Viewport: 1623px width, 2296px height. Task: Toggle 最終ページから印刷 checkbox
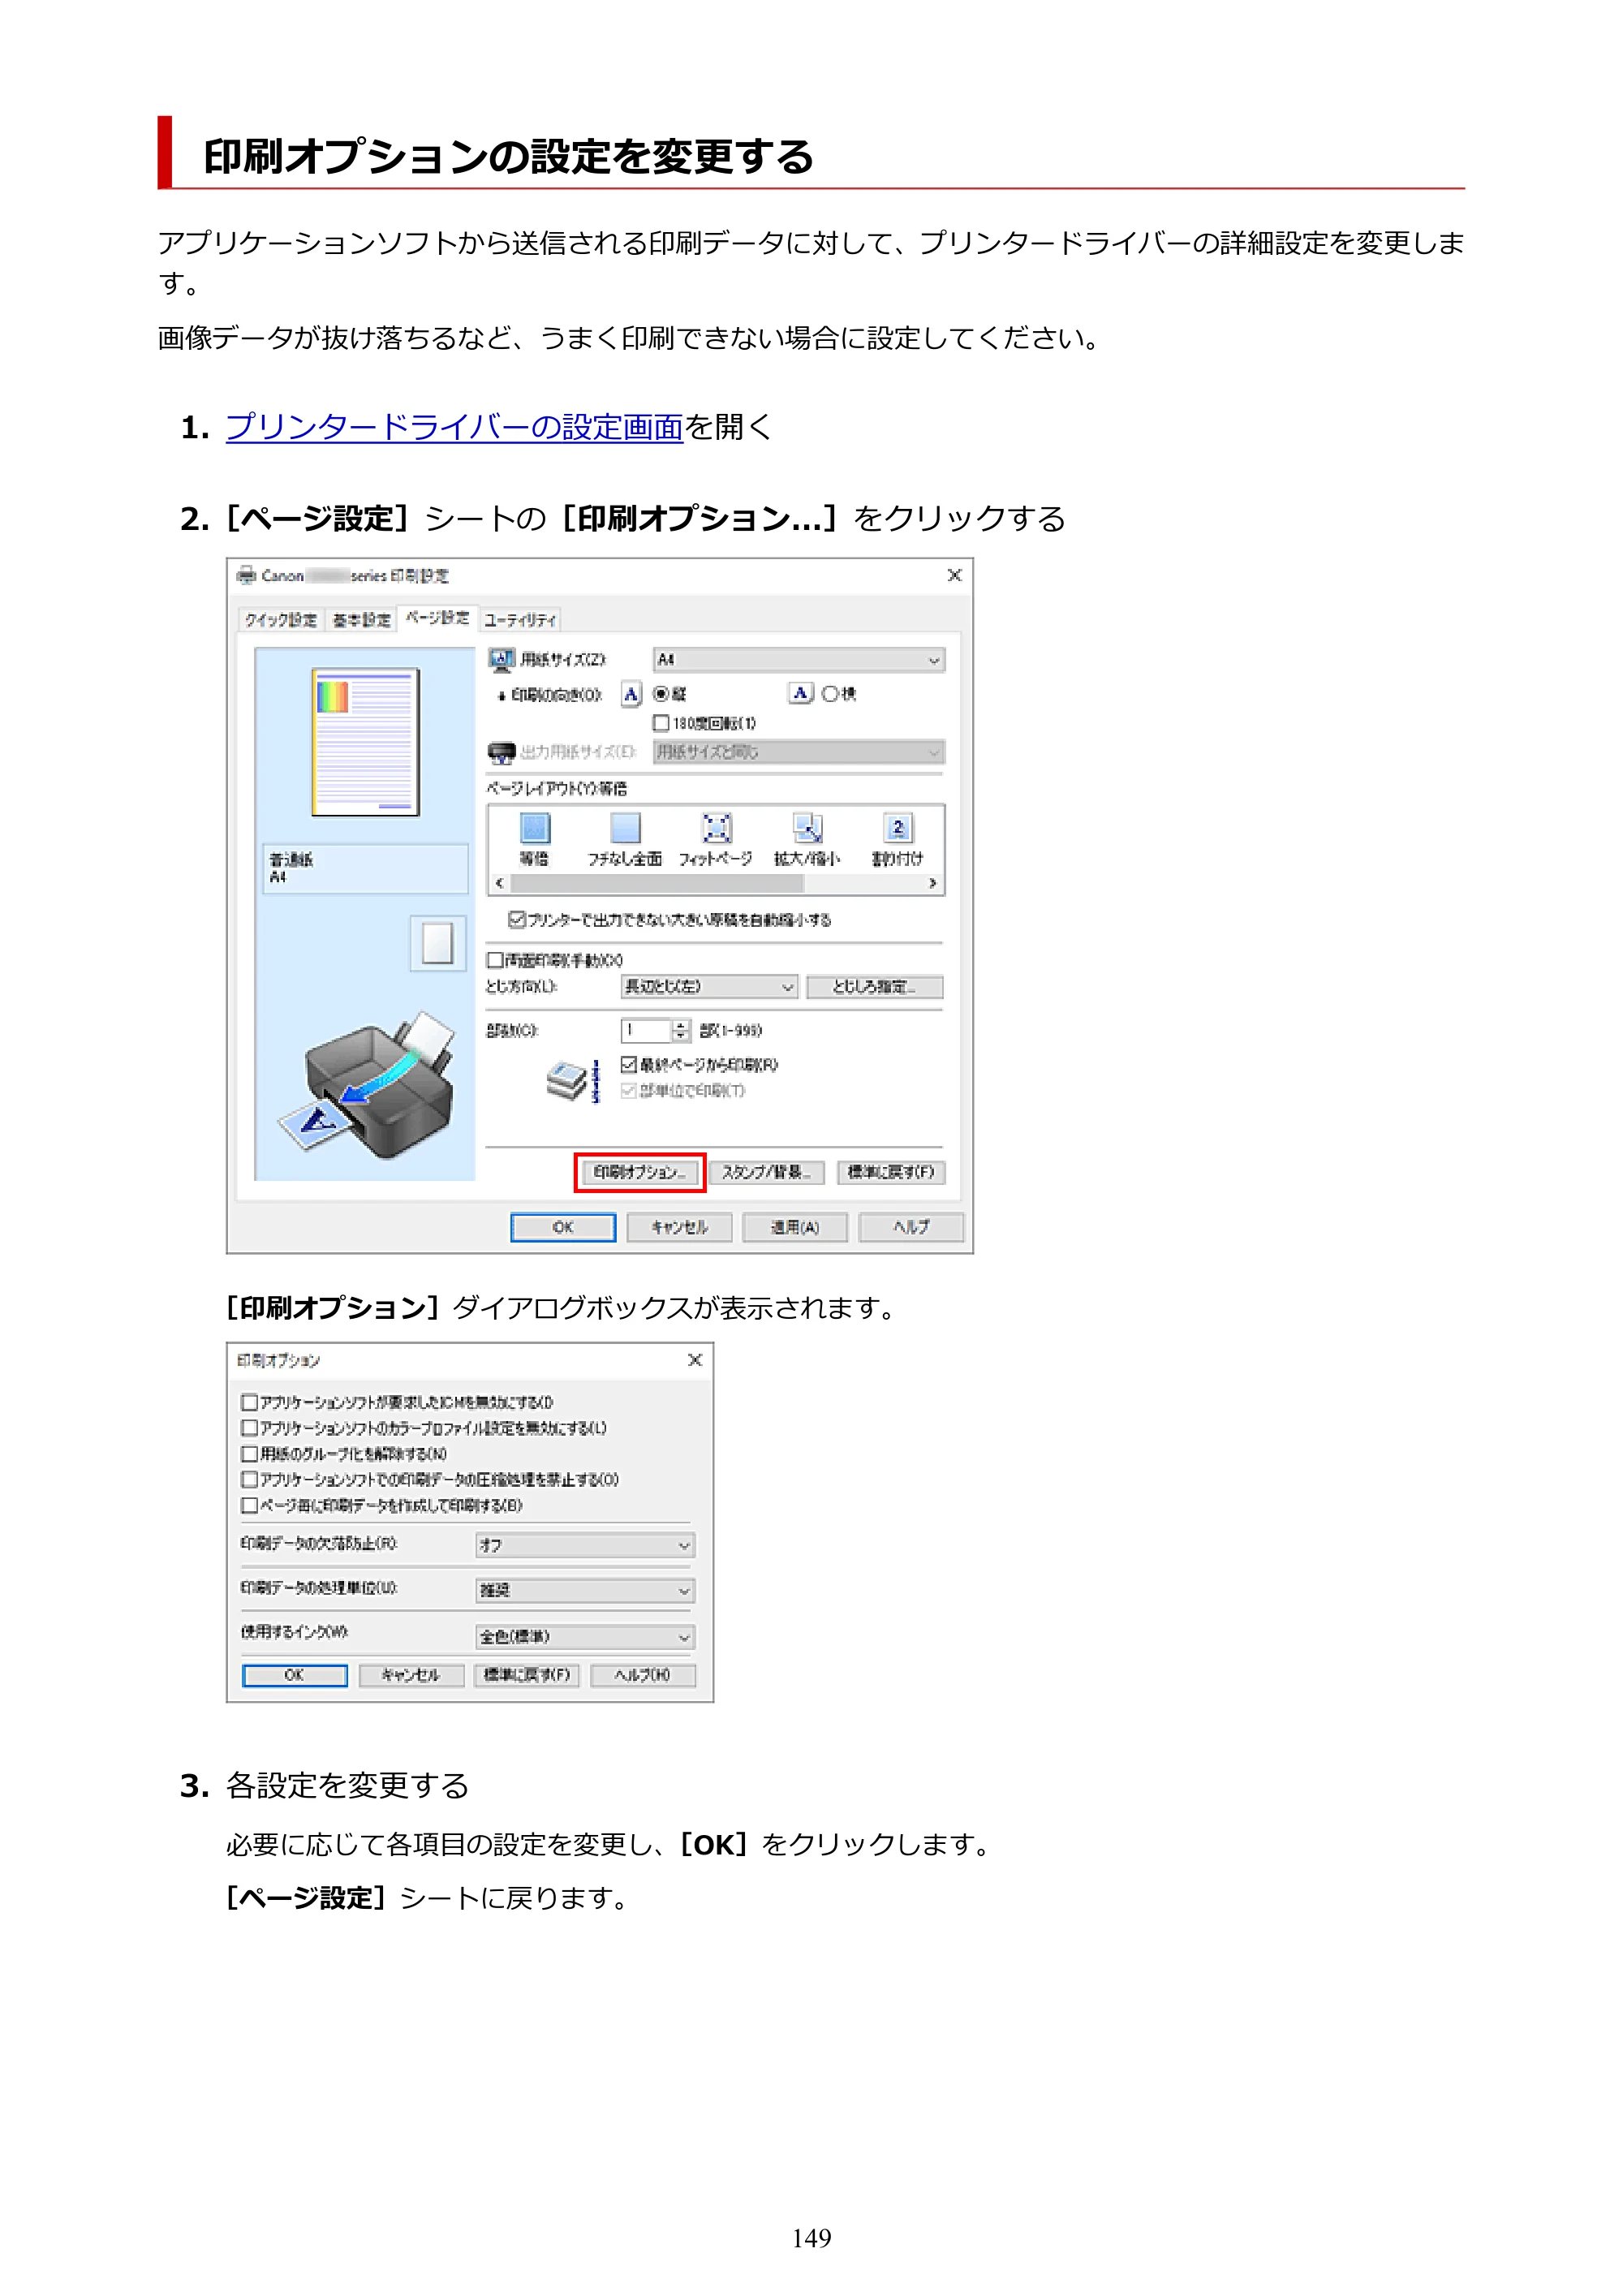[629, 1065]
